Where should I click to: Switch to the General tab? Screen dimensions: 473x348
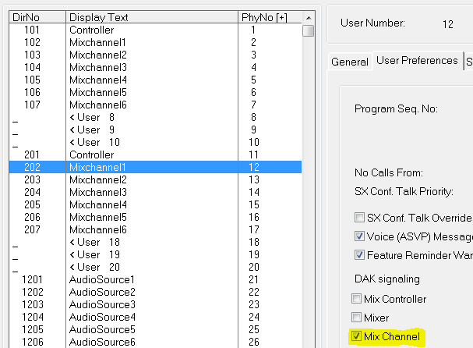(x=349, y=62)
